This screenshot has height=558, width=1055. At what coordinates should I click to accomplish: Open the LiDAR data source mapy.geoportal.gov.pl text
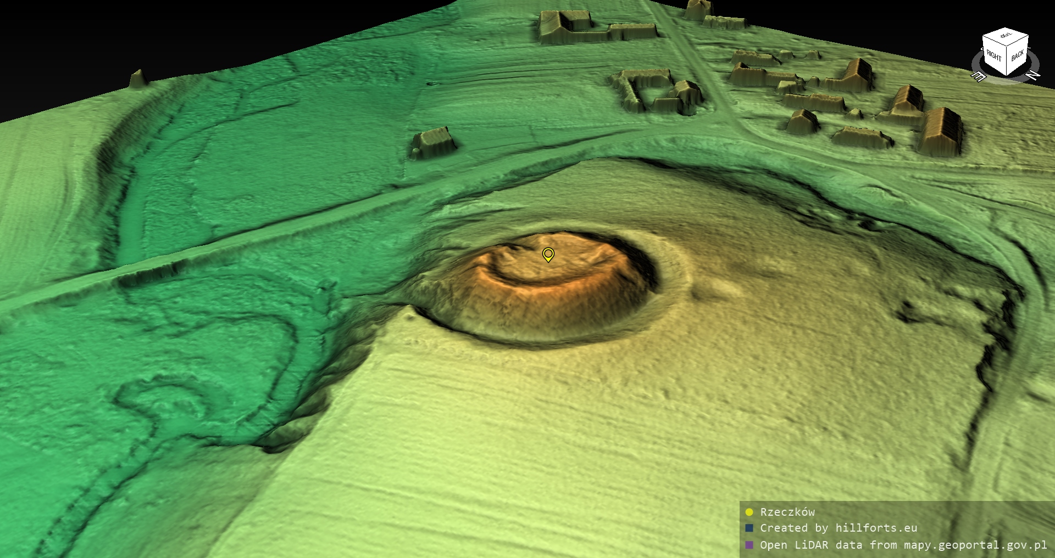[x=903, y=545]
